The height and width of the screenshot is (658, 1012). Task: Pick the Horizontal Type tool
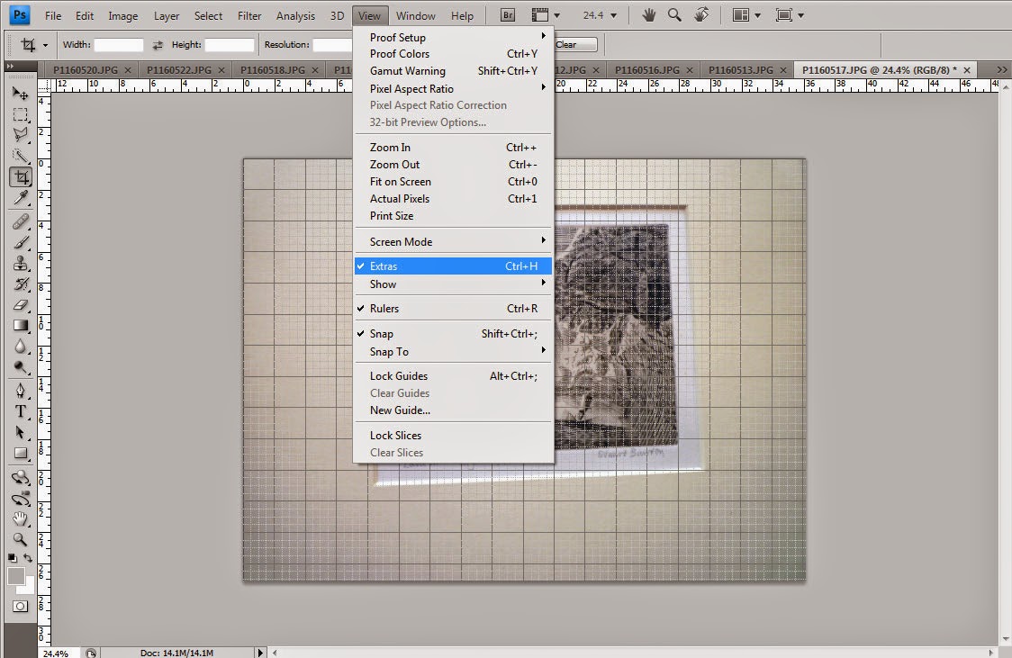click(21, 411)
